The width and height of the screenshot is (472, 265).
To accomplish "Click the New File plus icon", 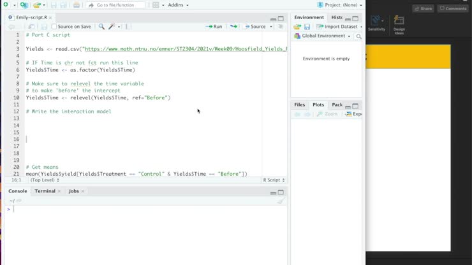I will (x=6, y=5).
